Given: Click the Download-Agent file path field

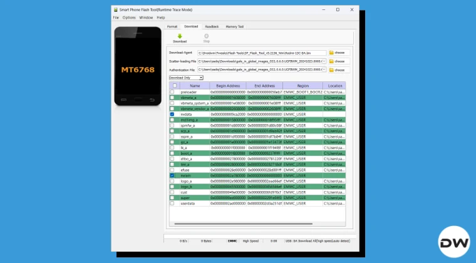Looking at the screenshot, I should click(x=262, y=53).
